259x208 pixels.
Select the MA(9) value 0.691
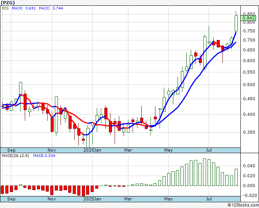tap(31, 8)
